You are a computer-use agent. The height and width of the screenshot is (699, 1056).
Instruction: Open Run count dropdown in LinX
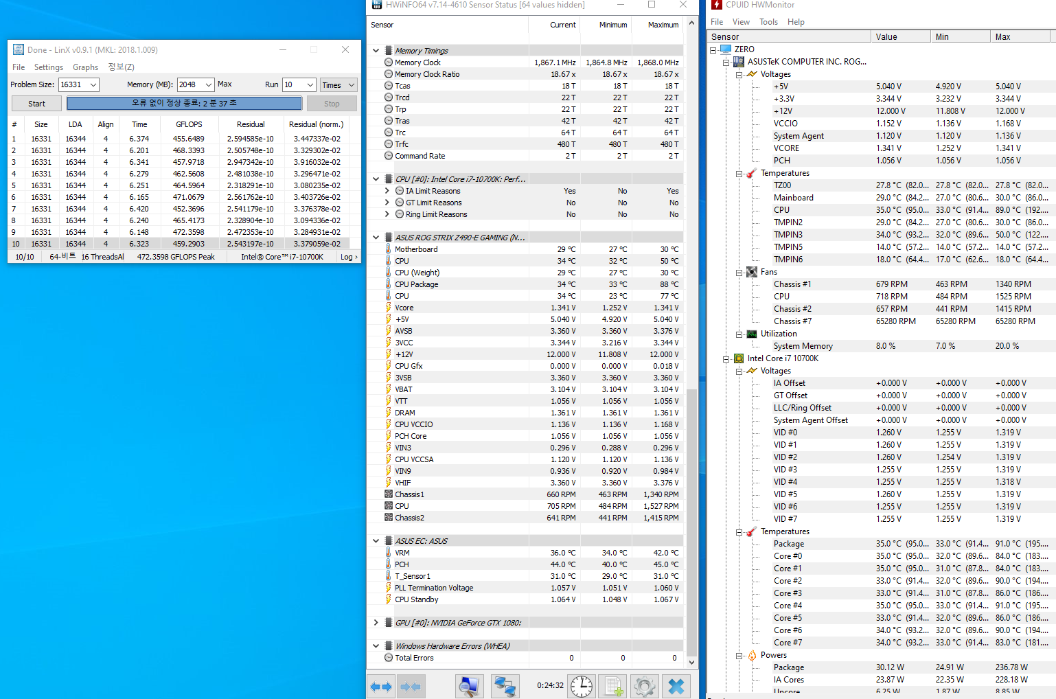[310, 84]
